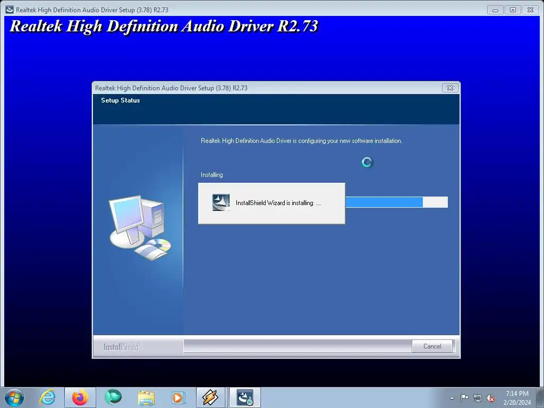Click the computer and CD illustration
The image size is (544, 408).
140,227
